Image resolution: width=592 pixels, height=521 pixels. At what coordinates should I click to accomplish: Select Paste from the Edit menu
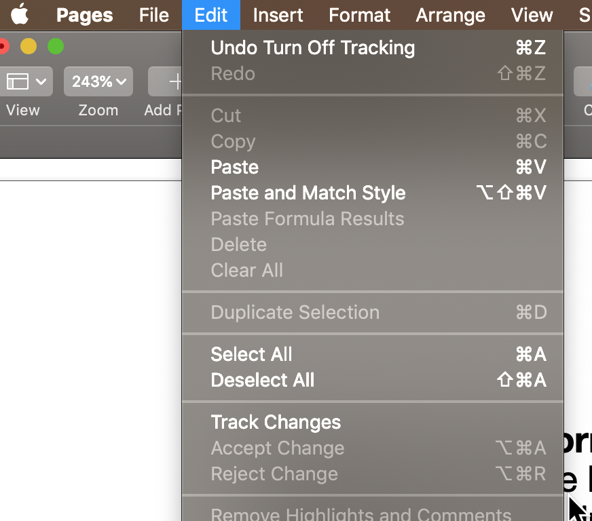point(235,167)
